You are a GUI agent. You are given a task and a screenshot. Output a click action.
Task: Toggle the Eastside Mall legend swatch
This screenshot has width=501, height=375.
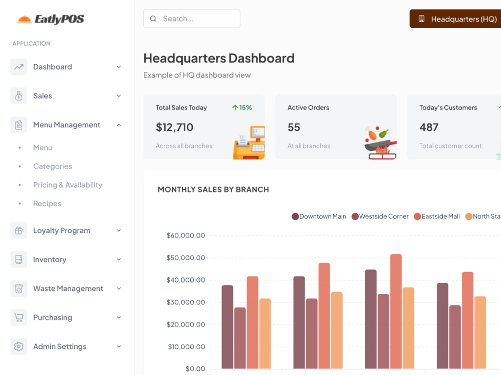(x=417, y=216)
